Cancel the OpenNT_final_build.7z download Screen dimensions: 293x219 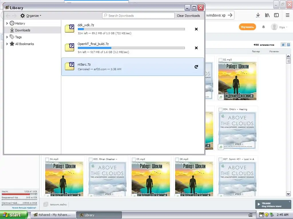point(196,48)
